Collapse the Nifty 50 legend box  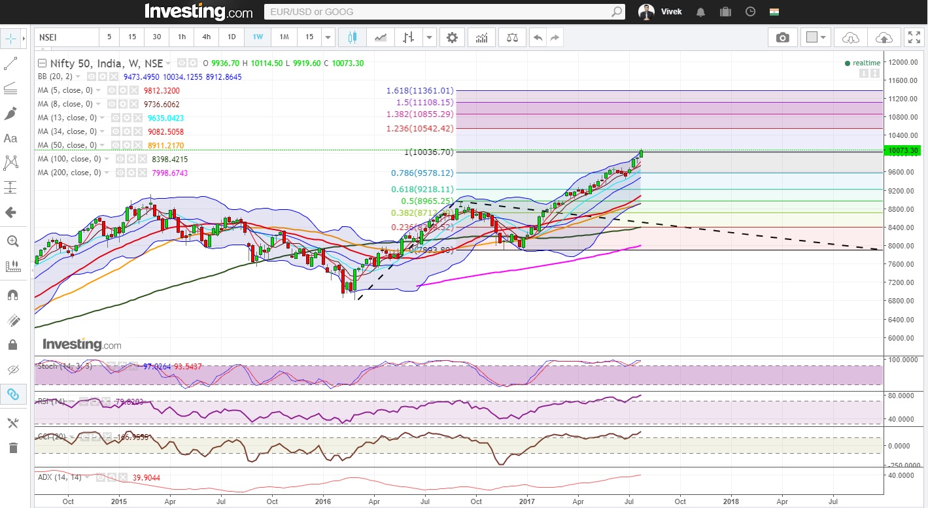(x=43, y=63)
